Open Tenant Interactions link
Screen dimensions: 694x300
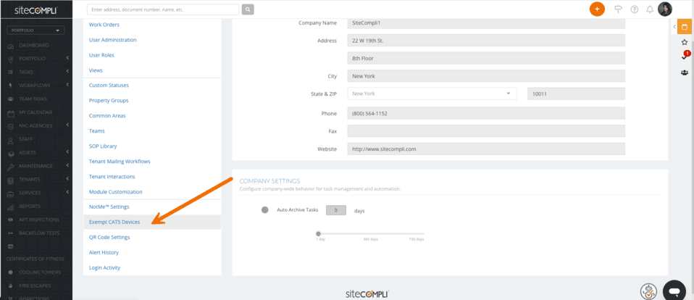coord(112,177)
